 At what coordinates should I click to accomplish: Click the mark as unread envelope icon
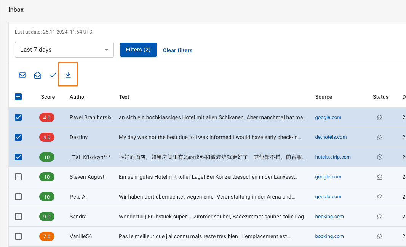22,75
